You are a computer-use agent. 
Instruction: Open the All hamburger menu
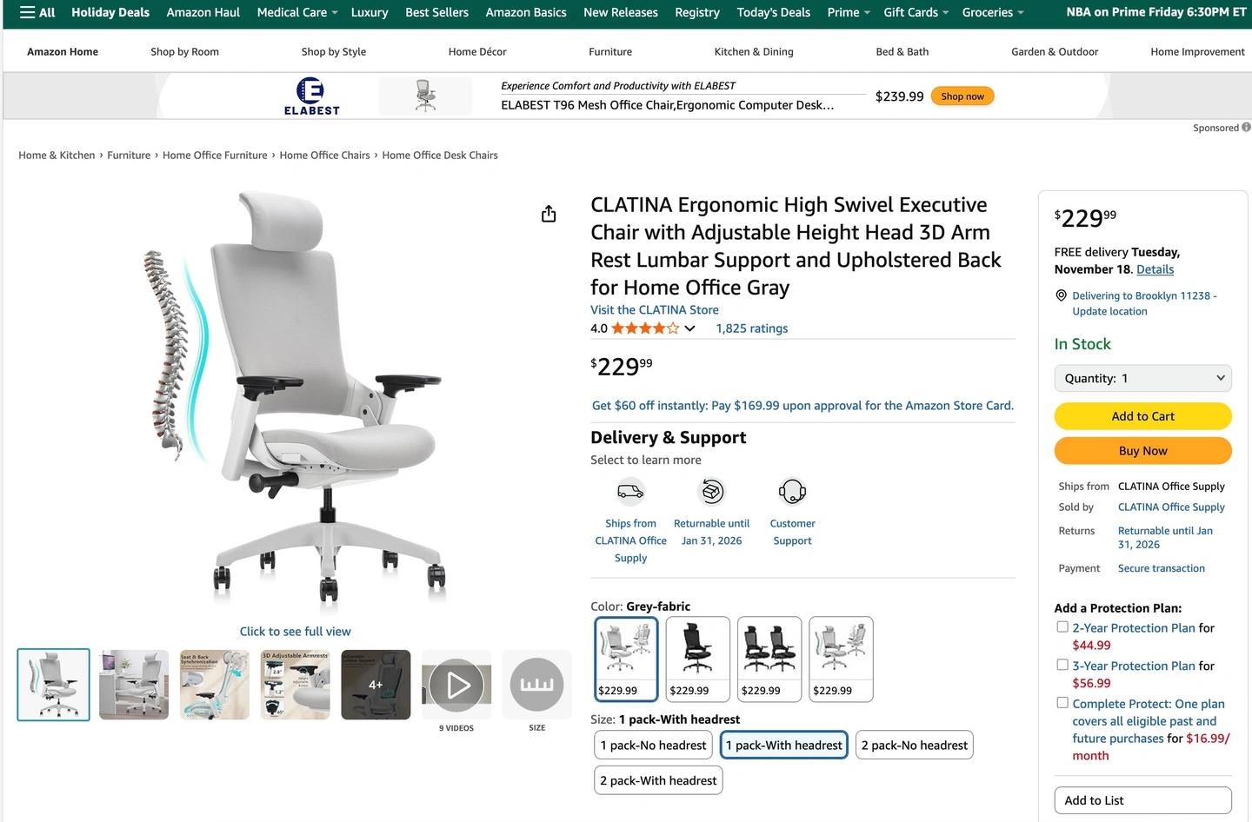tap(37, 12)
